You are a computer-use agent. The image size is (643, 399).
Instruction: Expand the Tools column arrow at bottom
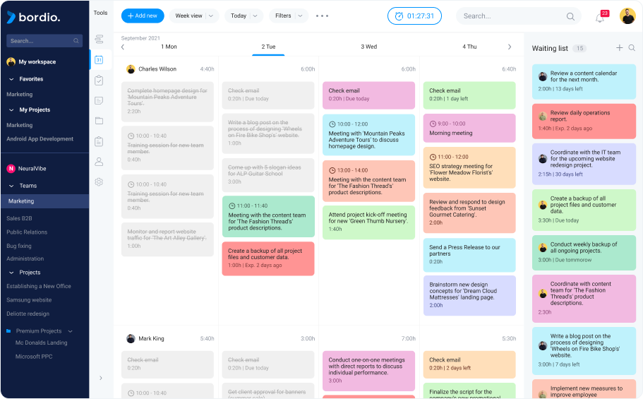coord(100,378)
